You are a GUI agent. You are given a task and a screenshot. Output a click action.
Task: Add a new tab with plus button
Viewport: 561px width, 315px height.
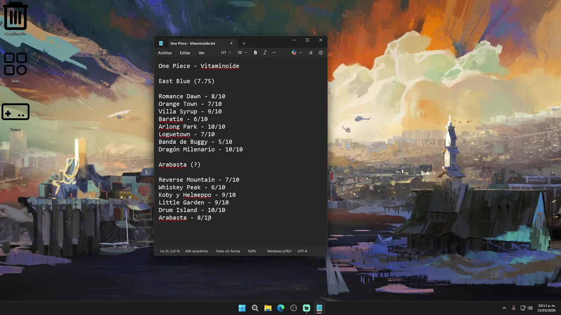coord(244,43)
